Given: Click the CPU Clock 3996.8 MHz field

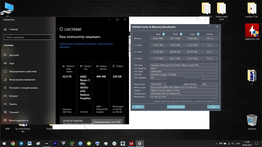Looking at the screenshot, I should point(184,72).
